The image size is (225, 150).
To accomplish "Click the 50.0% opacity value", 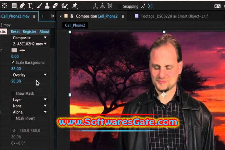I will 16,81.
